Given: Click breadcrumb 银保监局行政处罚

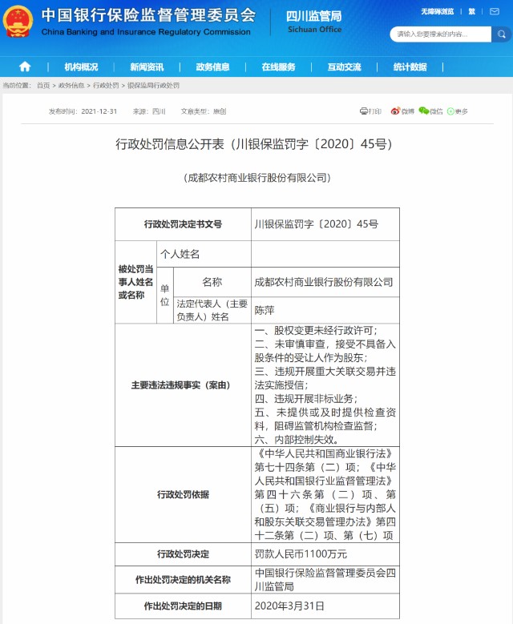Looking at the screenshot, I should (153, 85).
